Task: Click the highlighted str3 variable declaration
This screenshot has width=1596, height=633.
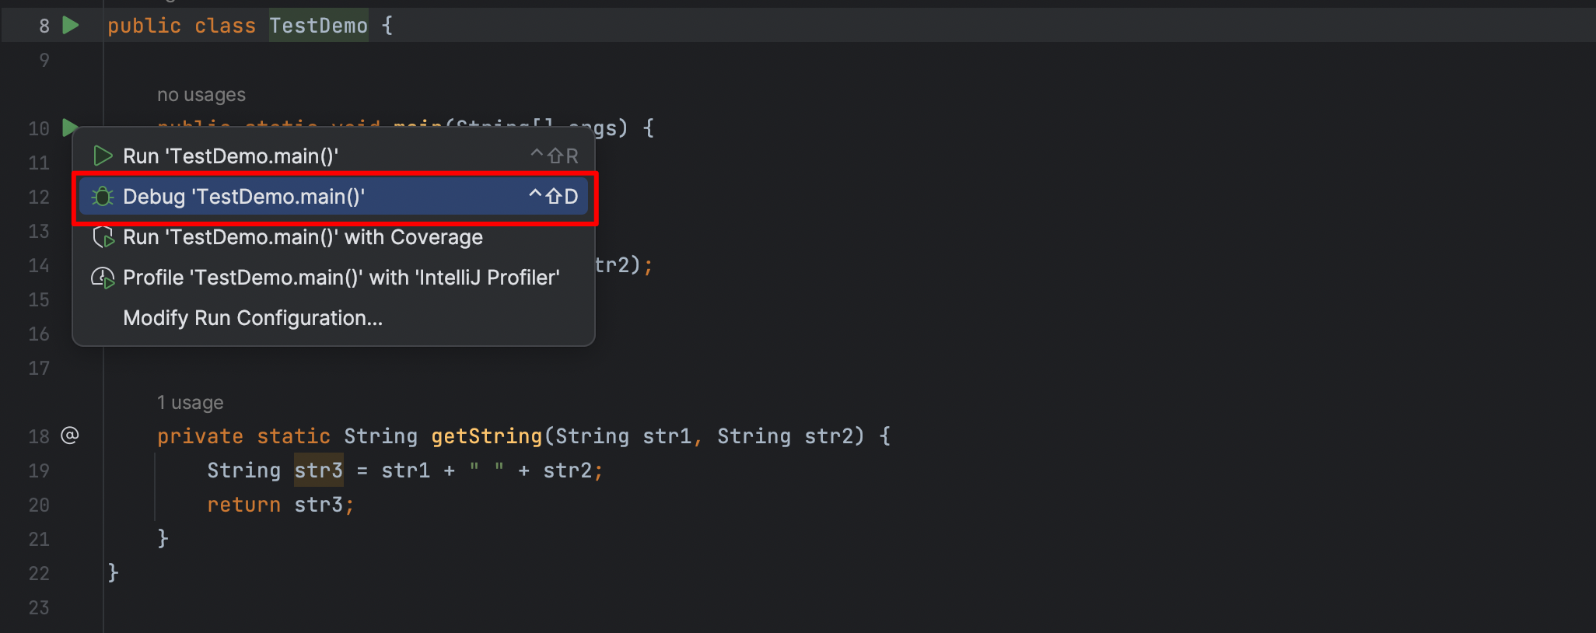Action: tap(318, 470)
